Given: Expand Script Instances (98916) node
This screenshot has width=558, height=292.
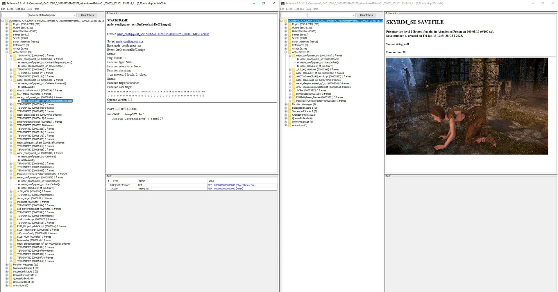Looking at the screenshot, I should 286,42.
